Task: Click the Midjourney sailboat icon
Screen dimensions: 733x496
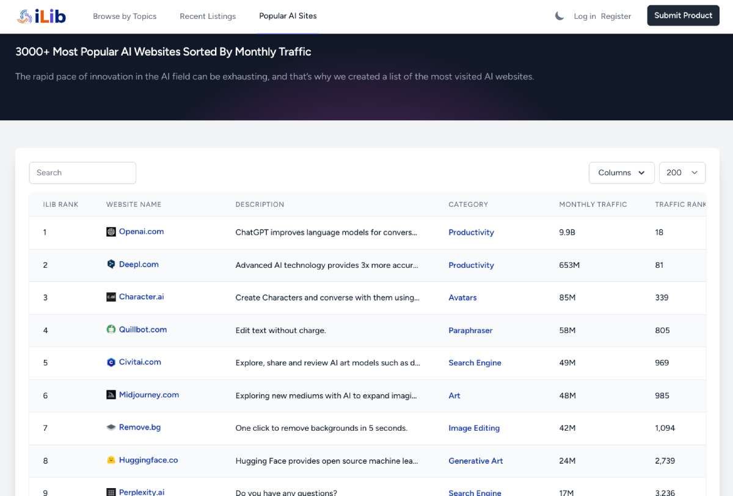Action: (x=112, y=395)
